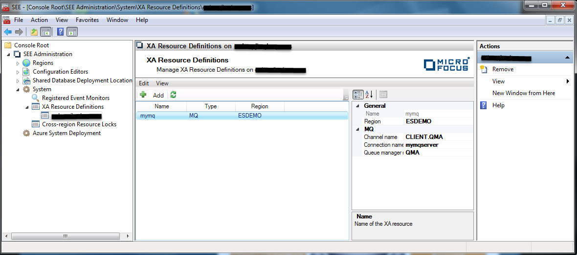The width and height of the screenshot is (577, 255).
Task: Open the Action menu
Action: click(40, 20)
